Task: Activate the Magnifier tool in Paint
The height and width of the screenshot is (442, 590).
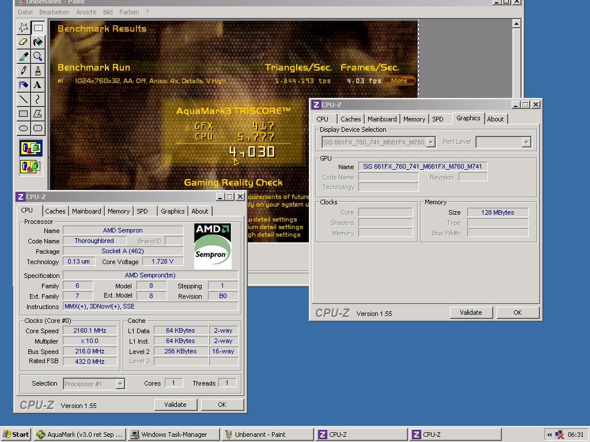Action: point(37,56)
